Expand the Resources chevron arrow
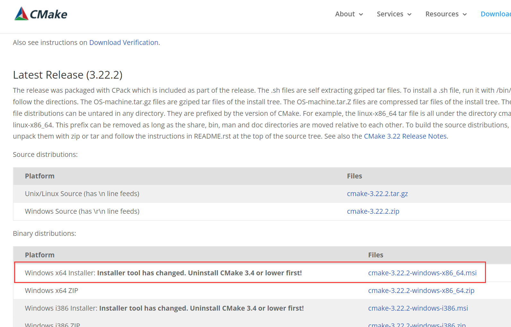The height and width of the screenshot is (327, 511). tap(464, 14)
